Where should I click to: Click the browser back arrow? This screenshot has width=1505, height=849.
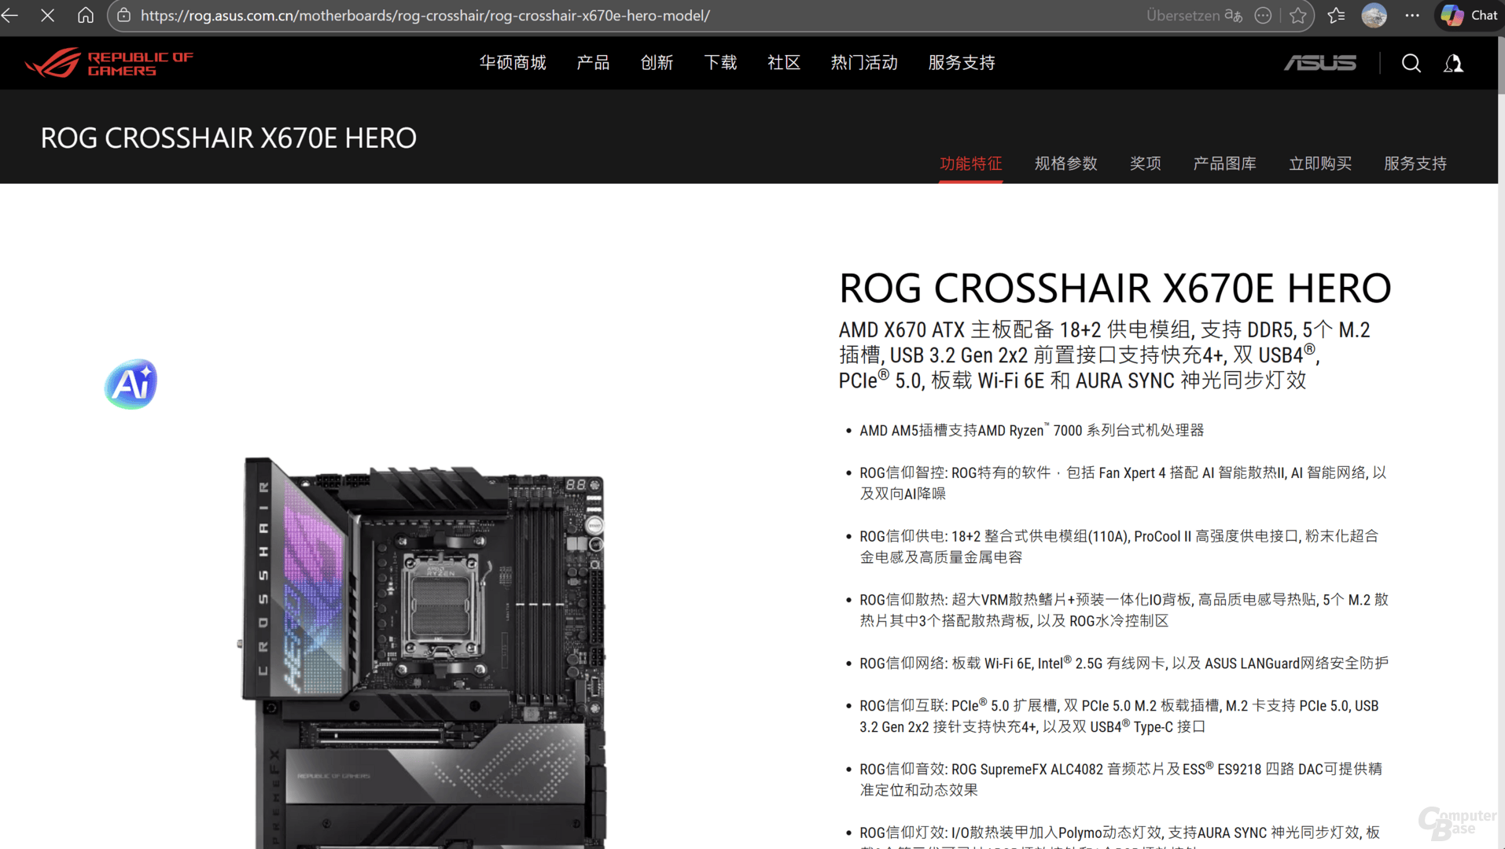10,15
